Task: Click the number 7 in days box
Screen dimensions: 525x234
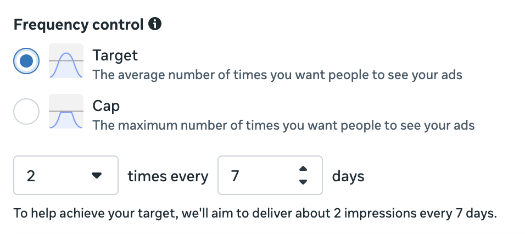Action: point(235,176)
